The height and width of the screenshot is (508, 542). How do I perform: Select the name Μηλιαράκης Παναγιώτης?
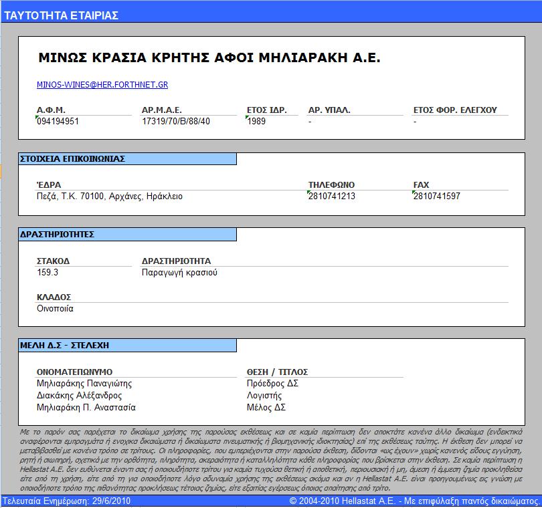coord(84,383)
